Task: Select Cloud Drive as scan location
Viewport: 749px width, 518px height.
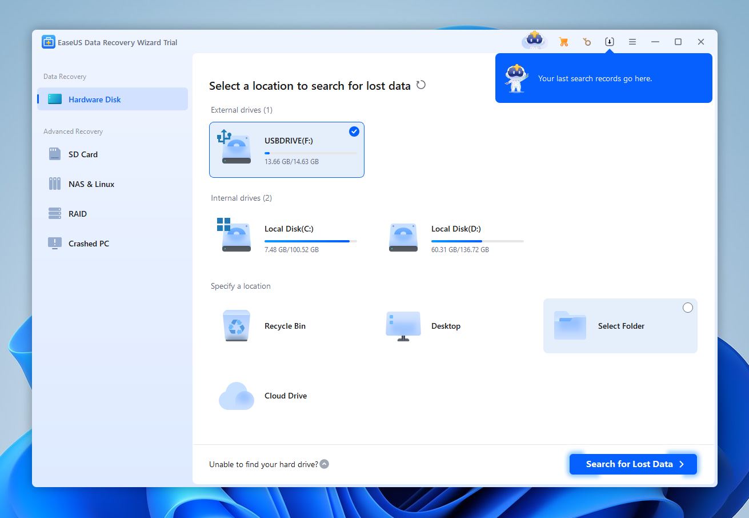Action: (x=263, y=395)
